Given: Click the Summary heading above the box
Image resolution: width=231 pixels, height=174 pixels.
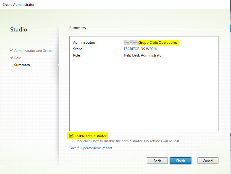Looking at the screenshot, I should coord(78,28).
